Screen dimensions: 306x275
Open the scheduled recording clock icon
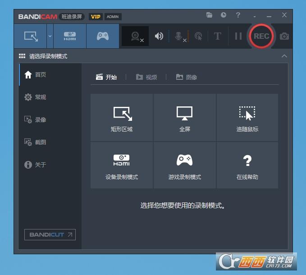point(224,15)
